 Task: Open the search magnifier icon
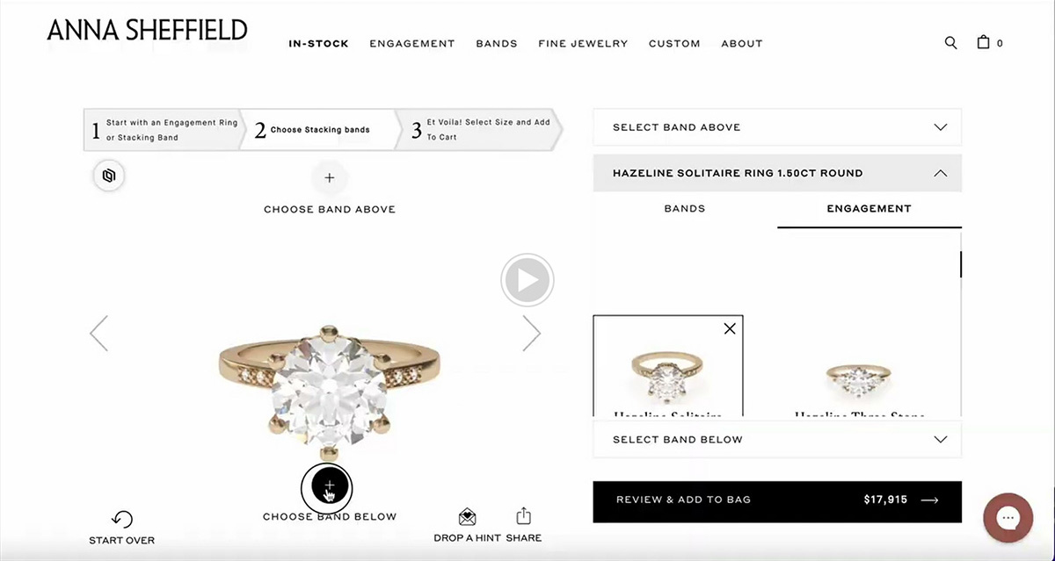[x=950, y=42]
